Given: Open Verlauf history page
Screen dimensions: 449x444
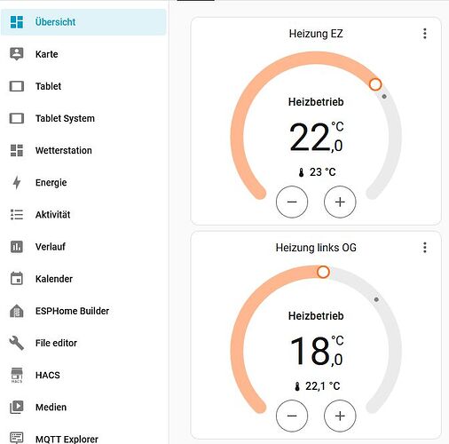Looking at the screenshot, I should [x=83, y=247].
